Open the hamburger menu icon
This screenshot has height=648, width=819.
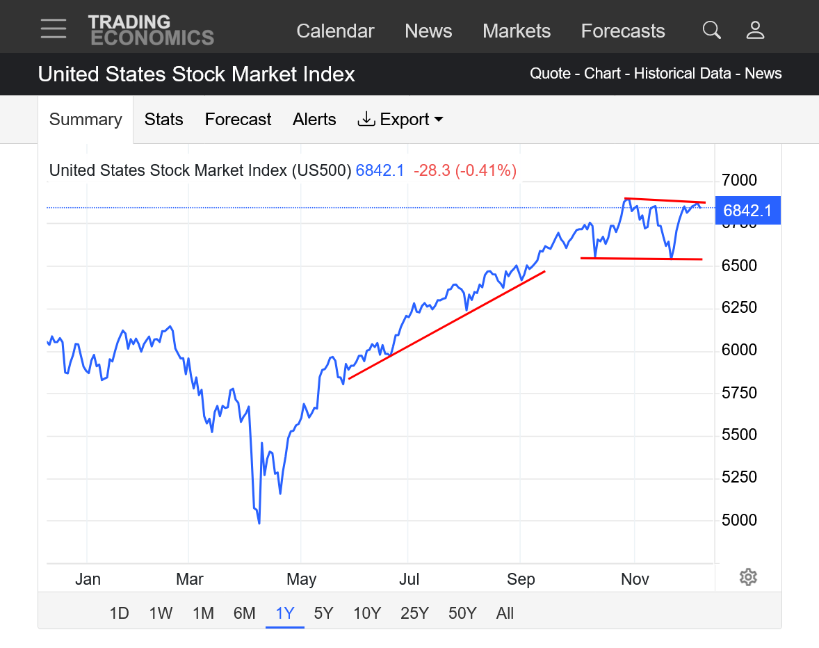pos(54,29)
